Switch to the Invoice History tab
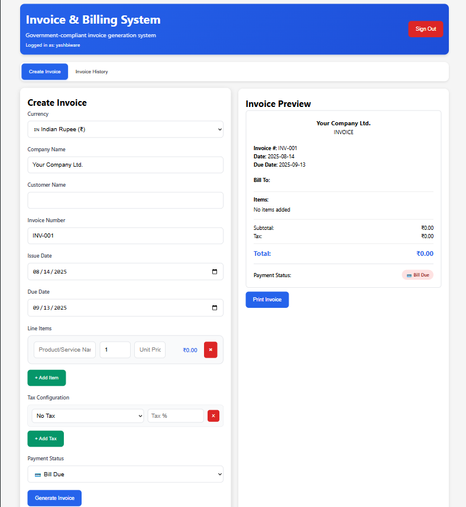The height and width of the screenshot is (507, 466). pyautogui.click(x=92, y=71)
